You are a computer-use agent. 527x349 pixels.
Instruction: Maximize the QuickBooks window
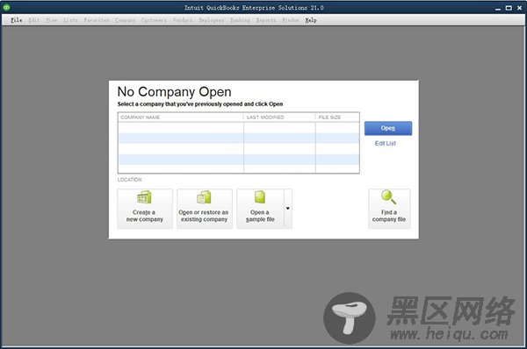(x=509, y=8)
